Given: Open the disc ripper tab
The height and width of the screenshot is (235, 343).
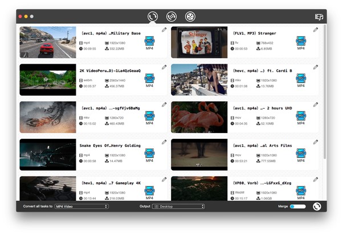Looking at the screenshot, I should [171, 17].
